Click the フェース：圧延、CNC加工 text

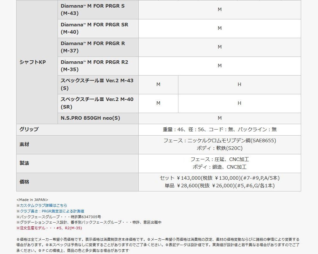[220, 159]
